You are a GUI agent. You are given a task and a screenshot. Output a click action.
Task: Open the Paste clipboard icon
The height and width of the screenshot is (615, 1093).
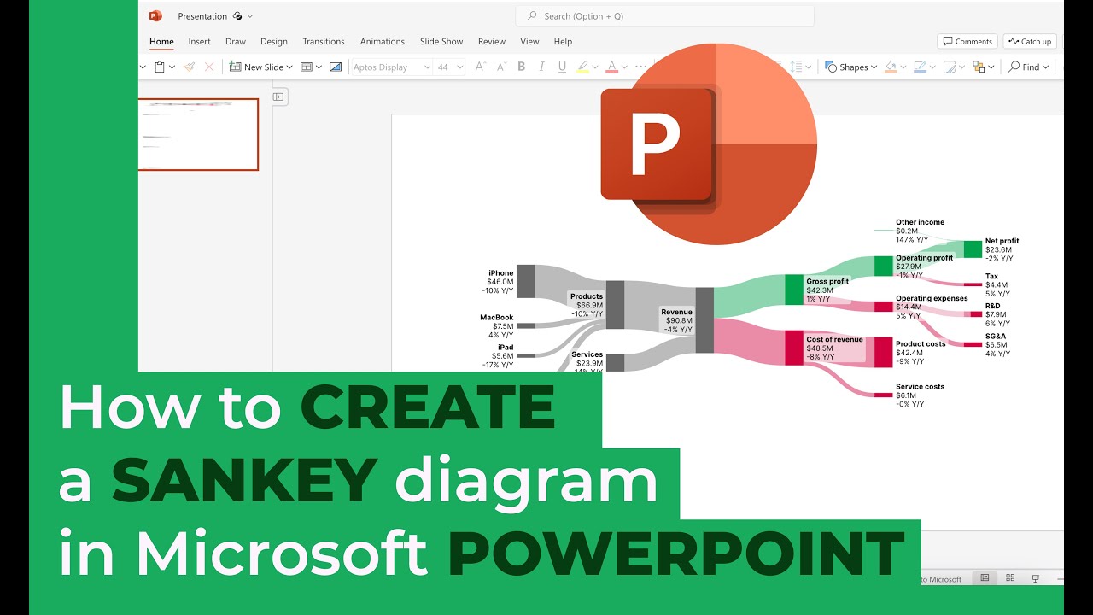[159, 67]
